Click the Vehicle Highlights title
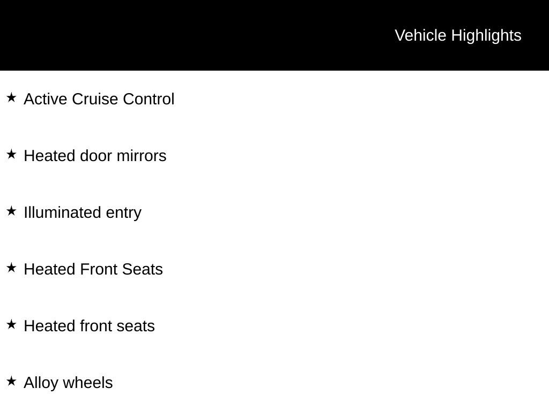 tap(458, 35)
